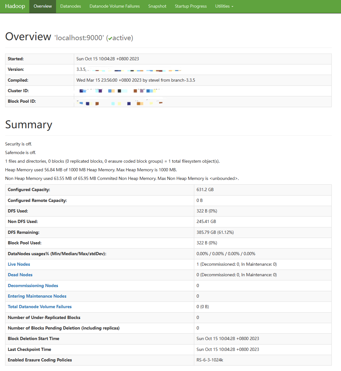This screenshot has width=341, height=371.
Task: Click the Configured Capacity value 631.2 GB
Action: [205, 189]
